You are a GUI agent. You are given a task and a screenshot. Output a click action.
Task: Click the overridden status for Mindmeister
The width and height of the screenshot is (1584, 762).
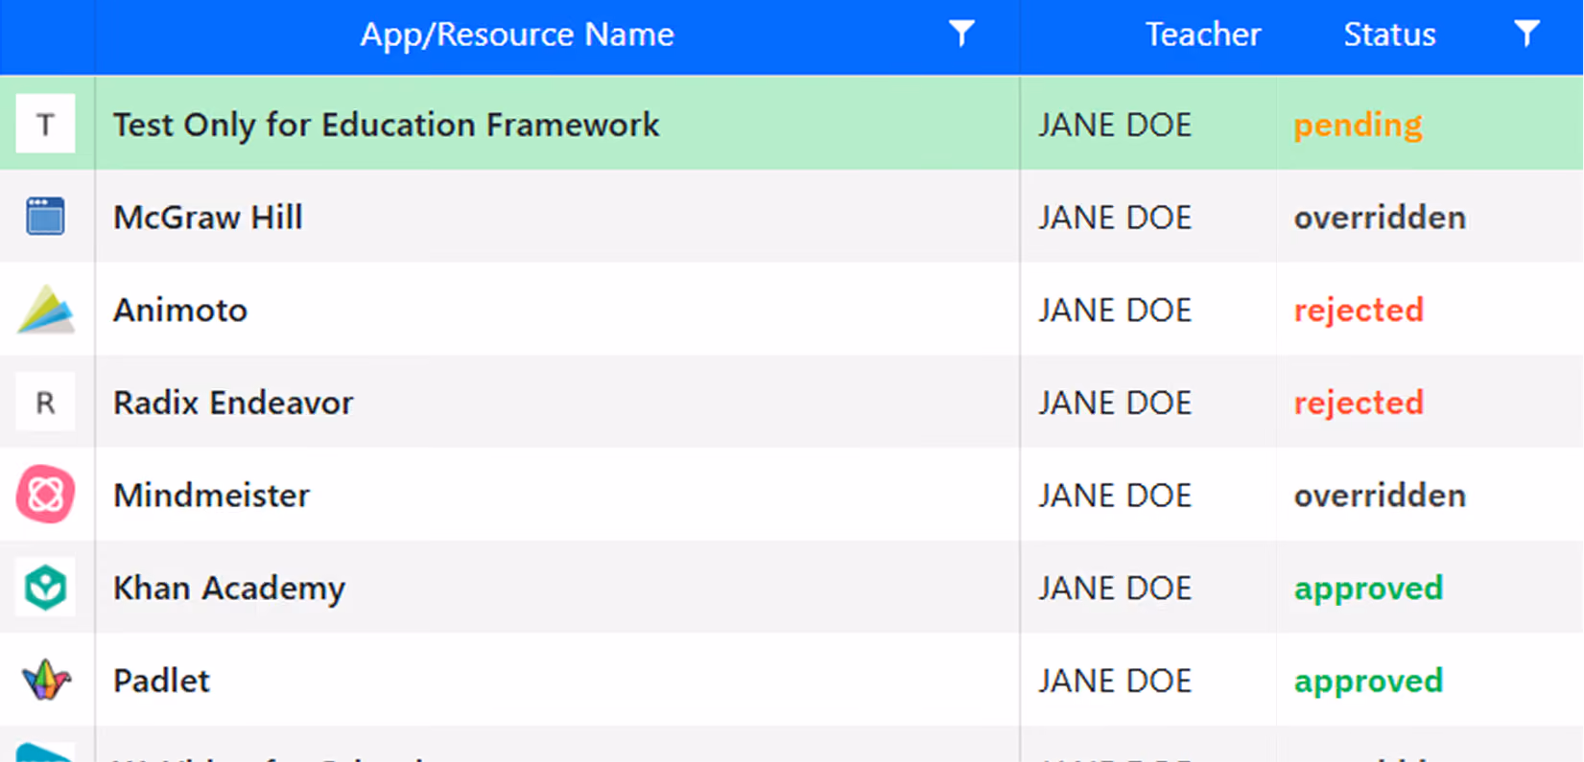pyautogui.click(x=1380, y=496)
